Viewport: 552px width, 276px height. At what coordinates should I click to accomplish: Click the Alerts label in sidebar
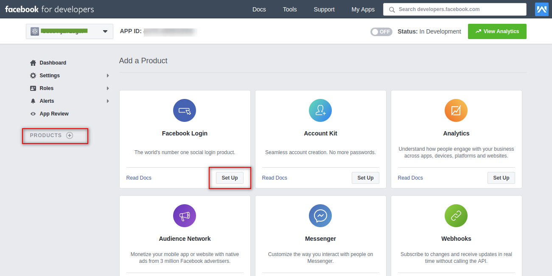(x=47, y=101)
